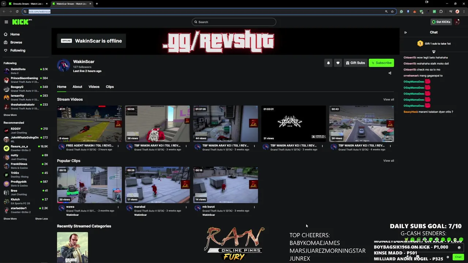View all Popular Clips
Image resolution: width=468 pixels, height=263 pixels.
(389, 161)
